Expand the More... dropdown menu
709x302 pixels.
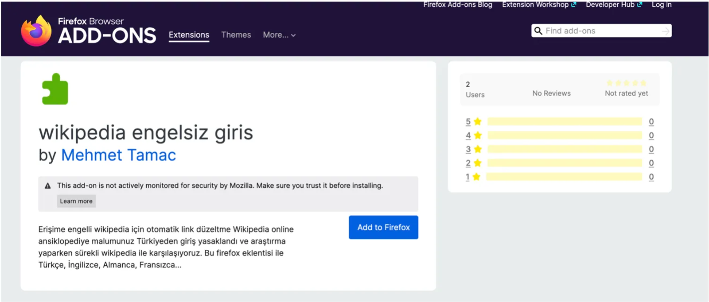(x=279, y=35)
